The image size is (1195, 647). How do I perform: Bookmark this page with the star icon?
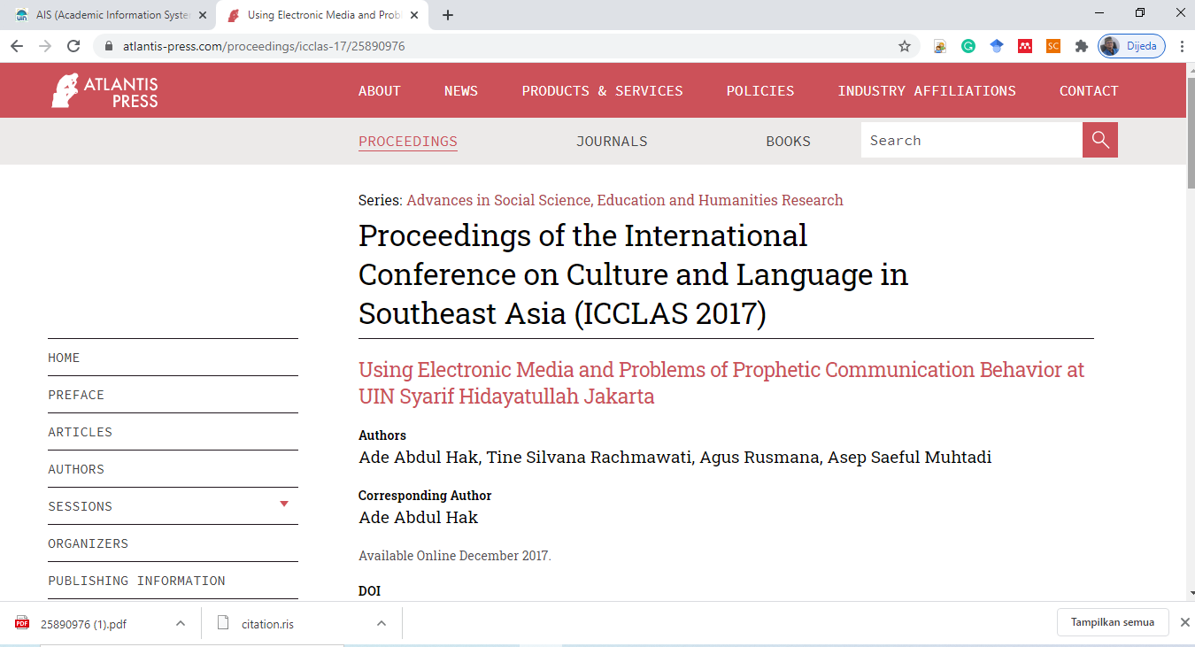905,46
